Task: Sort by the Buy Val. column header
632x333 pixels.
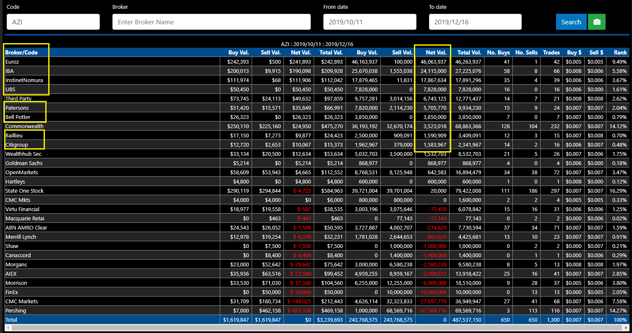Action: coord(239,52)
